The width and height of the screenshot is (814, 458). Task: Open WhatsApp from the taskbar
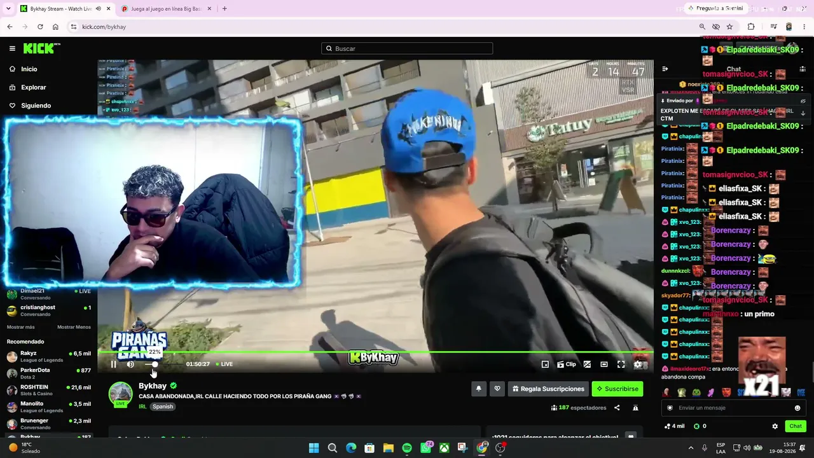(425, 448)
